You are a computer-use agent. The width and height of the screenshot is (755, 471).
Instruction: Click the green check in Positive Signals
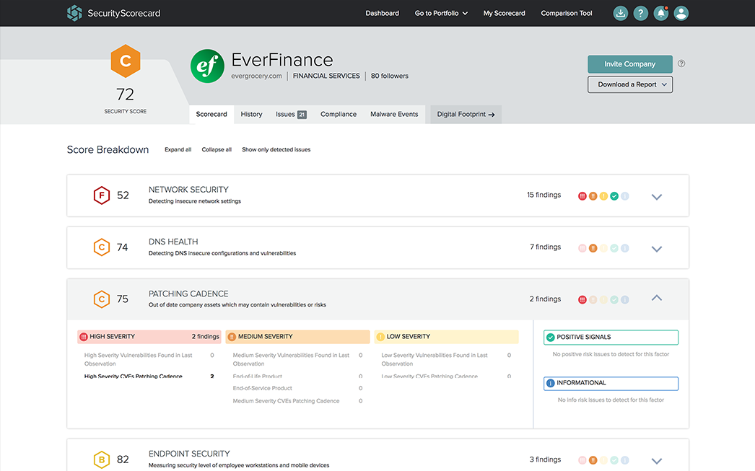[550, 338]
